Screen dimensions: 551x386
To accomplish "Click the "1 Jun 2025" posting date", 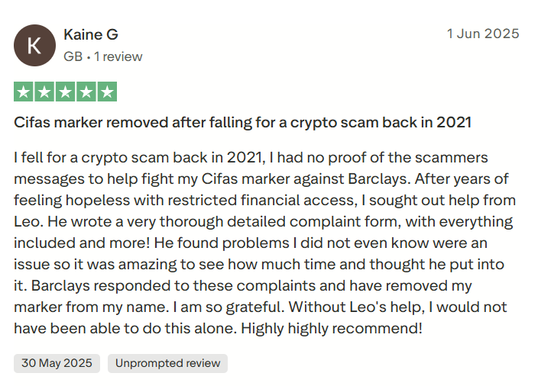I will tap(482, 34).
